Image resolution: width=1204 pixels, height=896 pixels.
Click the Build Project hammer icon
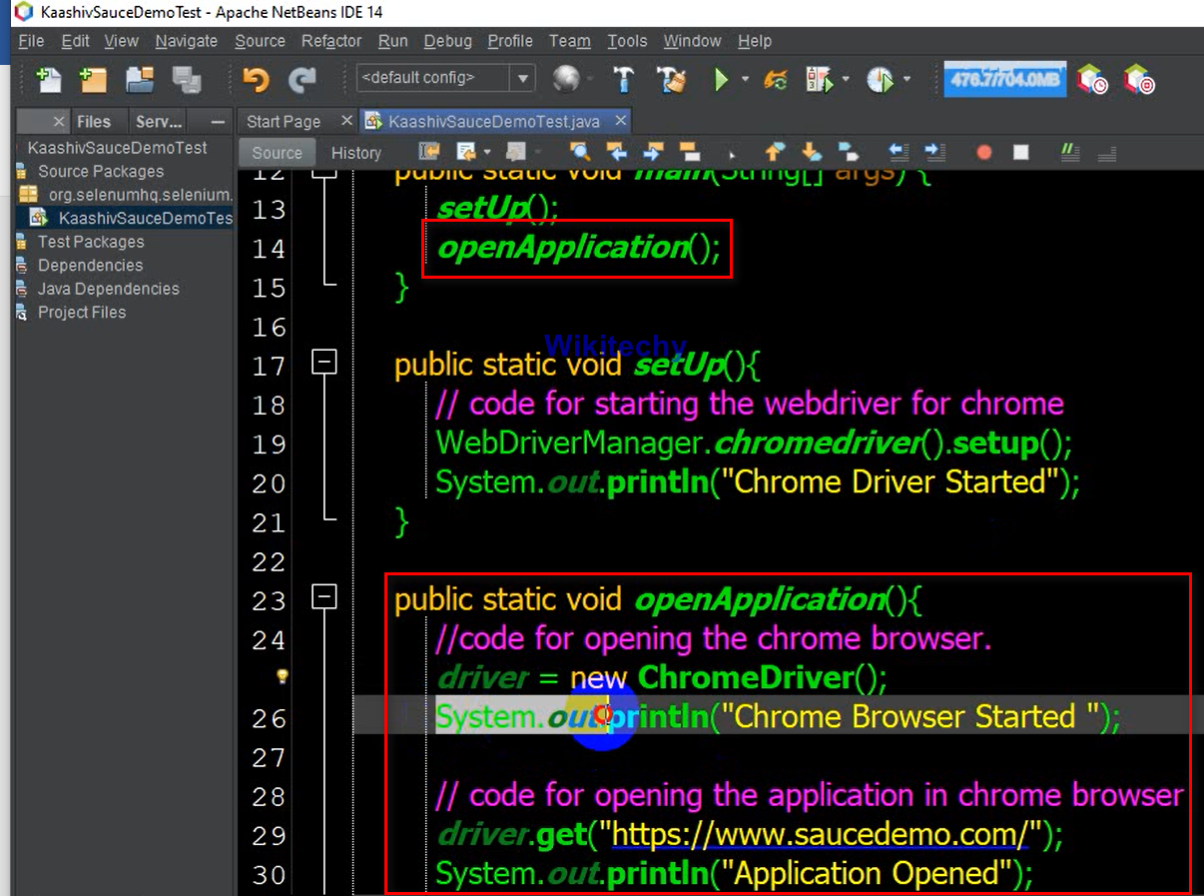[x=624, y=80]
